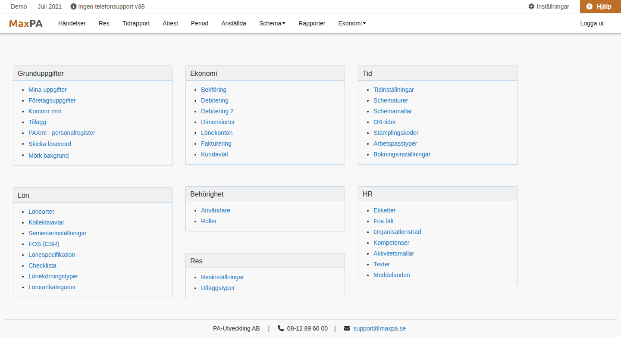Open Period in the top navigation
The height and width of the screenshot is (337, 621).
click(200, 23)
